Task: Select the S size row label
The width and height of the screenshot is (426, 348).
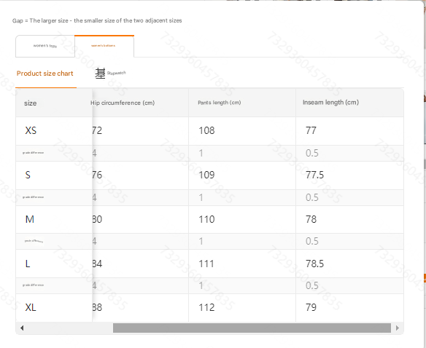Action: (x=28, y=175)
